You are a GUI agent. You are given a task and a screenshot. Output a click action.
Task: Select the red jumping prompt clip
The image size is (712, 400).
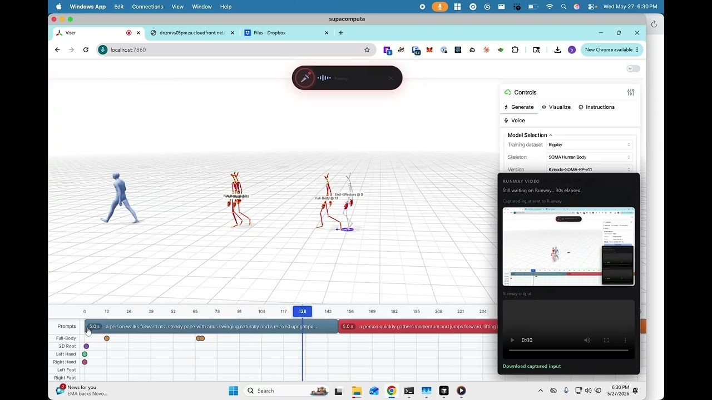coord(418,327)
